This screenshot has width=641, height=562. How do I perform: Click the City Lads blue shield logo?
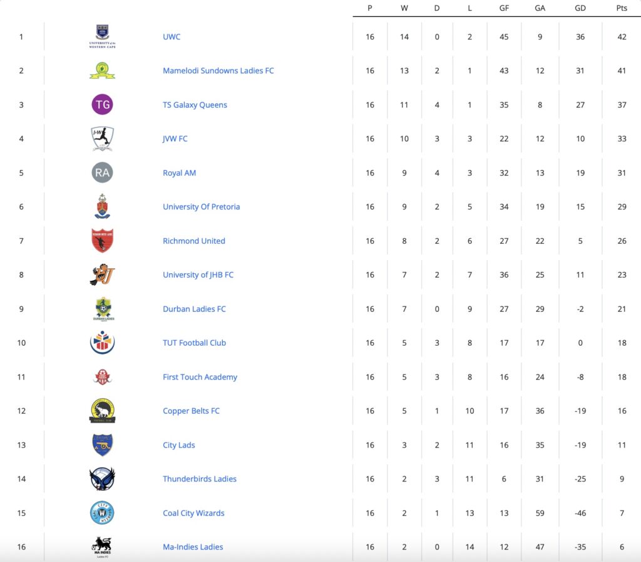pyautogui.click(x=102, y=445)
